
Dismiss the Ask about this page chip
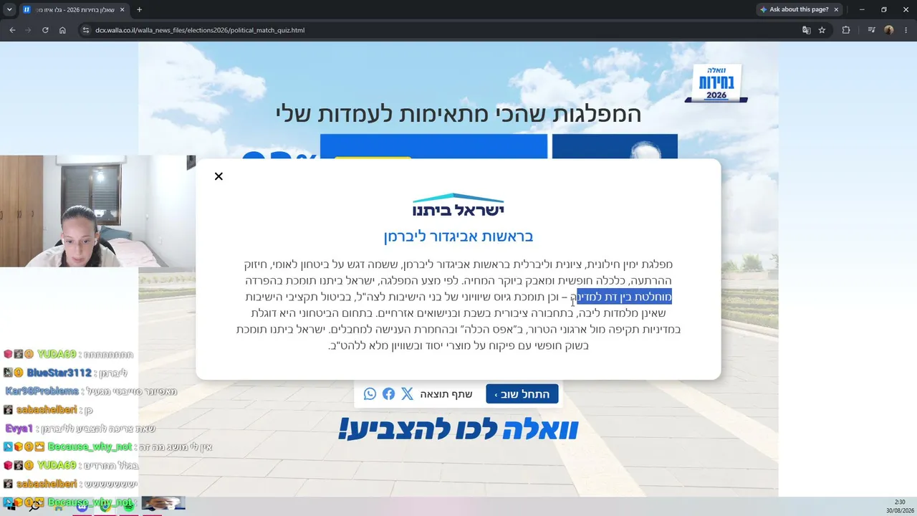click(x=836, y=9)
